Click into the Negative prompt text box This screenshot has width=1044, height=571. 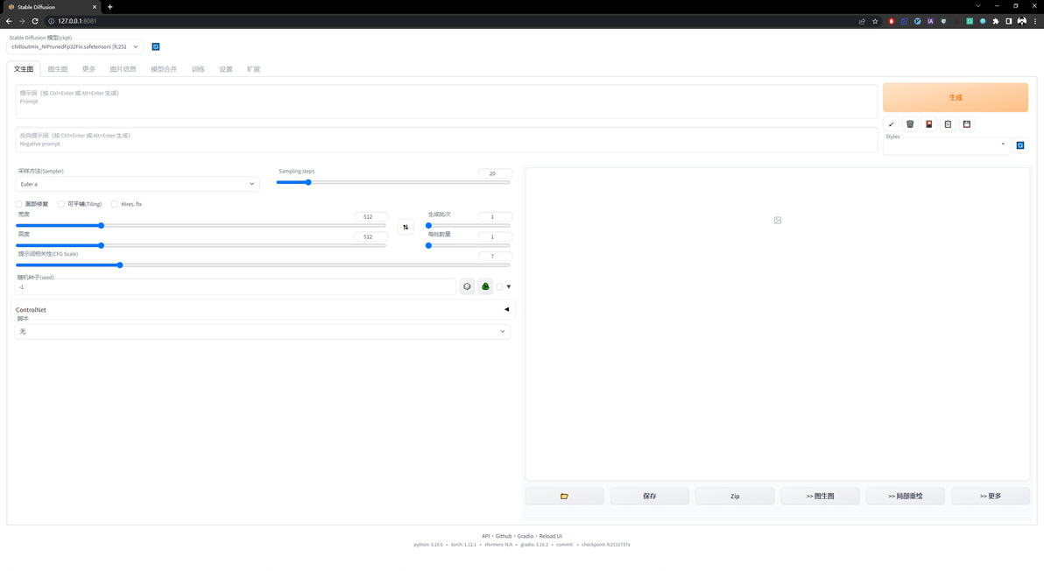point(446,140)
